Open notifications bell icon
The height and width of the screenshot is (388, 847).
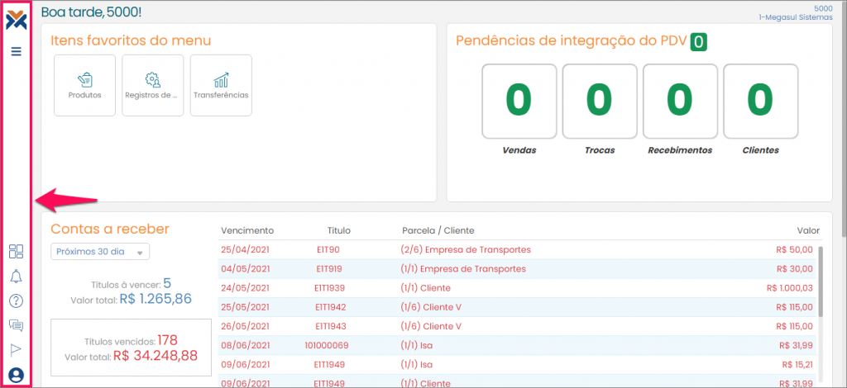point(16,276)
